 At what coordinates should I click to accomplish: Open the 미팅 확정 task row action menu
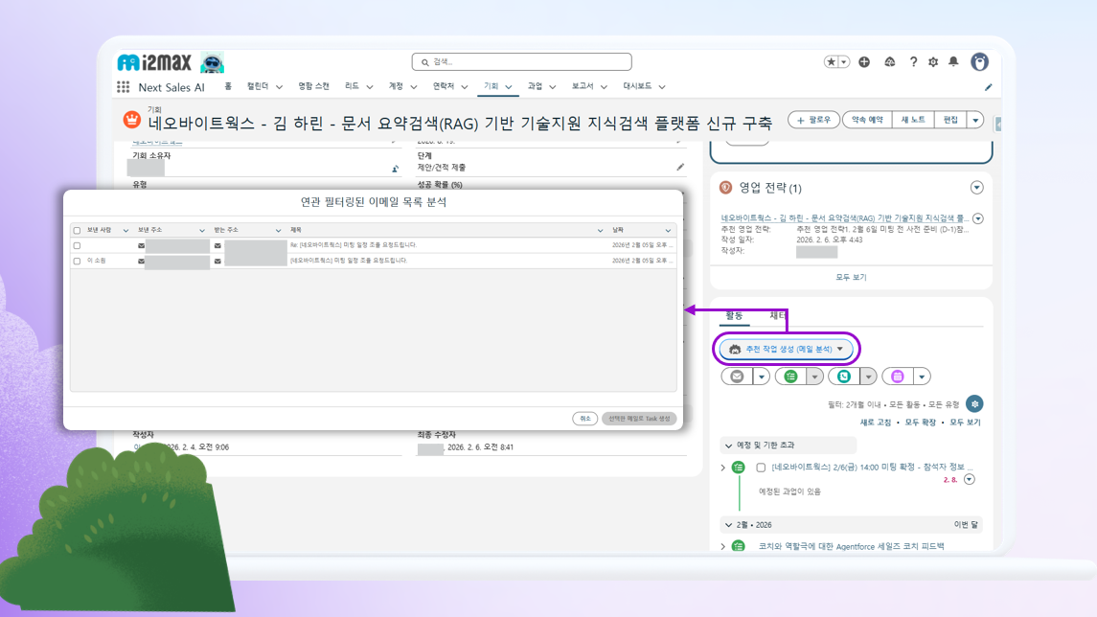point(969,479)
